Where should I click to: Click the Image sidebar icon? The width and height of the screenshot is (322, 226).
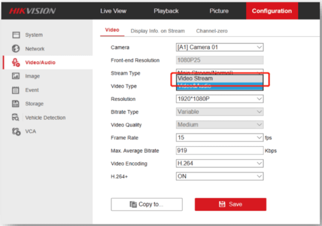click(16, 76)
